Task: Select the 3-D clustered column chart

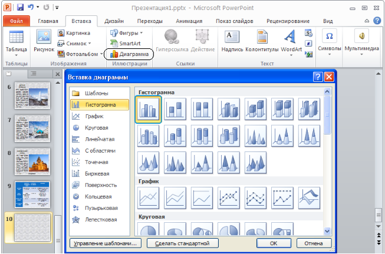Action: pyautogui.click(x=229, y=109)
